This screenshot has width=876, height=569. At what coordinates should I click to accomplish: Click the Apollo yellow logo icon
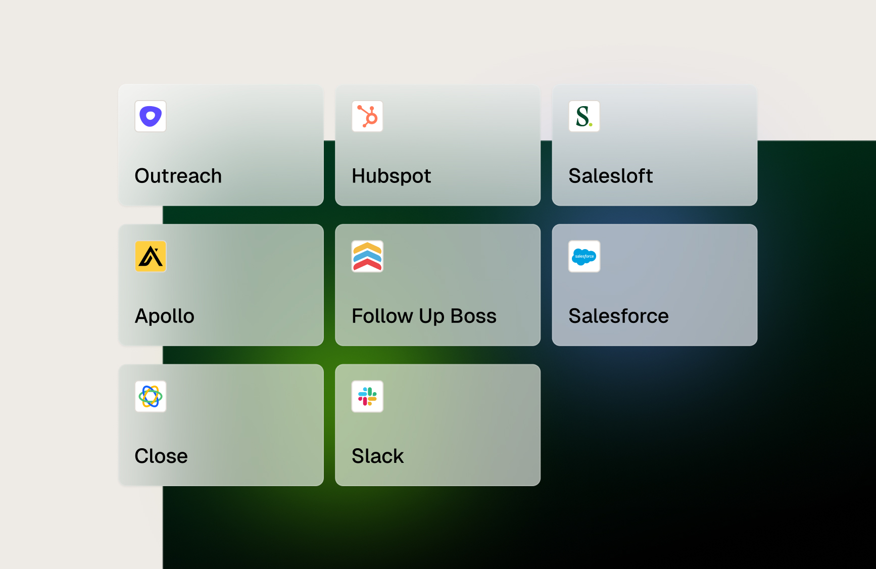[x=151, y=256]
